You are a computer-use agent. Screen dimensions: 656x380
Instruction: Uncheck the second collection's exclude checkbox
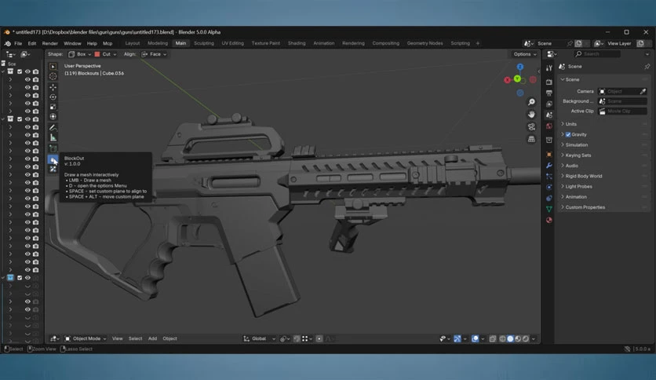(x=20, y=119)
